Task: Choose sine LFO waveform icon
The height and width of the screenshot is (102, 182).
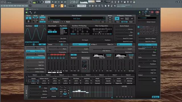Action: point(61,88)
